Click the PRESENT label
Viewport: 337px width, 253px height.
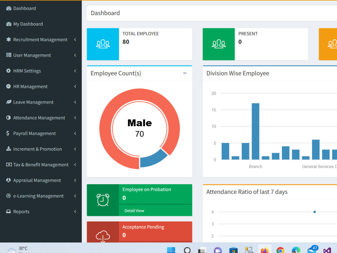[248, 33]
